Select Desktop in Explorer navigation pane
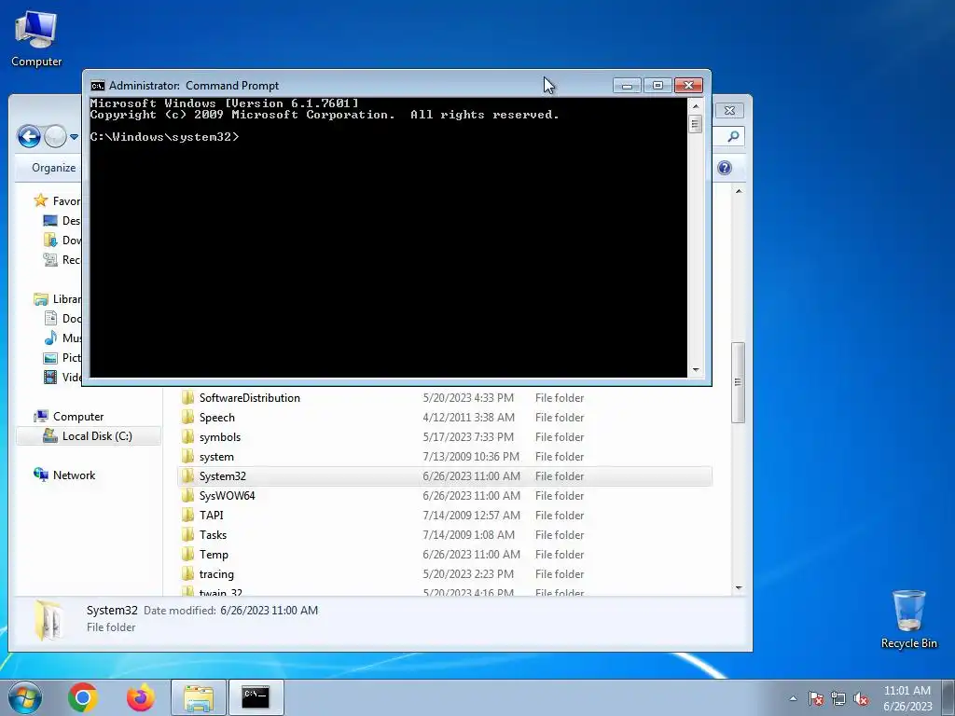This screenshot has width=955, height=716. click(x=62, y=220)
